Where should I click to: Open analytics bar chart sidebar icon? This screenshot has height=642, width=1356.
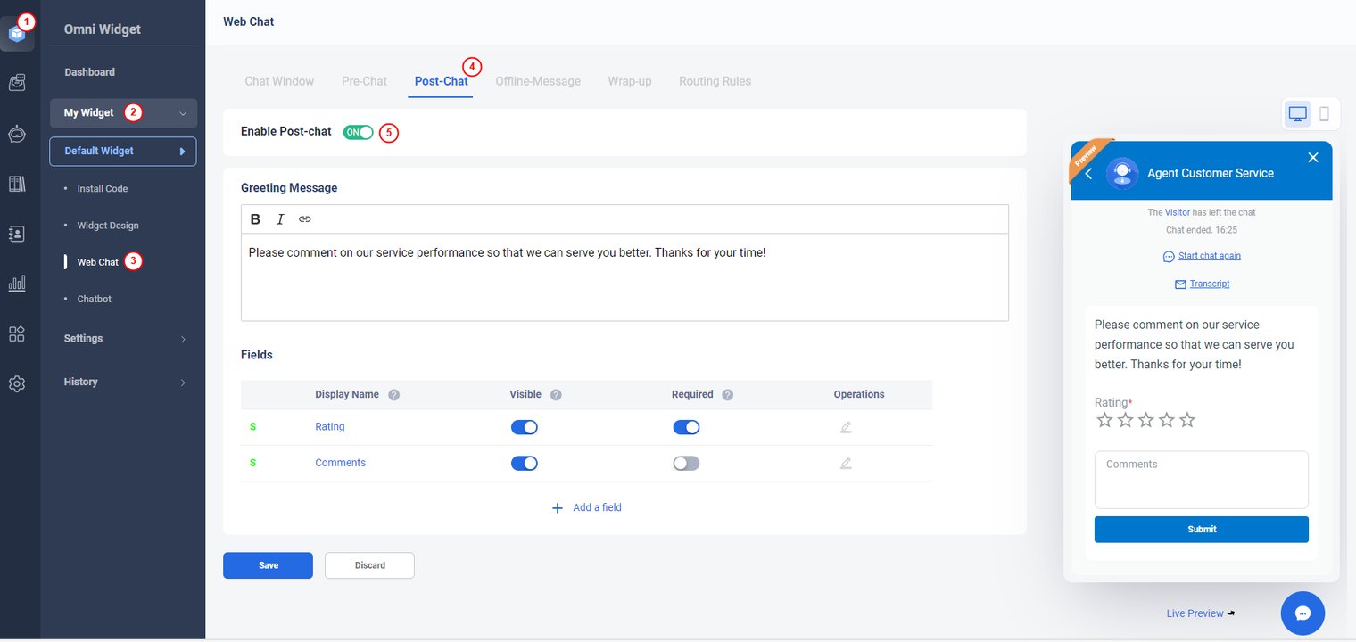[x=17, y=284]
